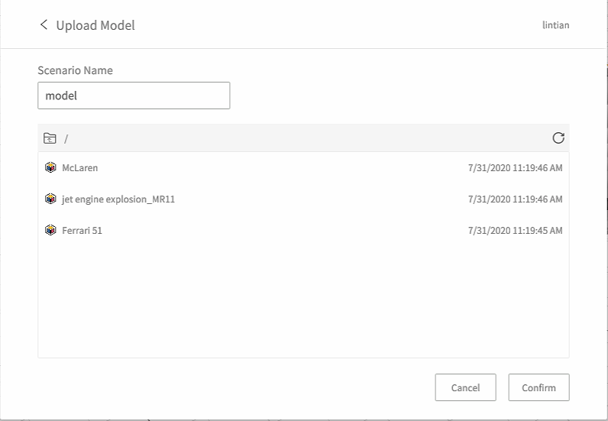Click the McLaren model icon
The image size is (608, 421).
[50, 167]
